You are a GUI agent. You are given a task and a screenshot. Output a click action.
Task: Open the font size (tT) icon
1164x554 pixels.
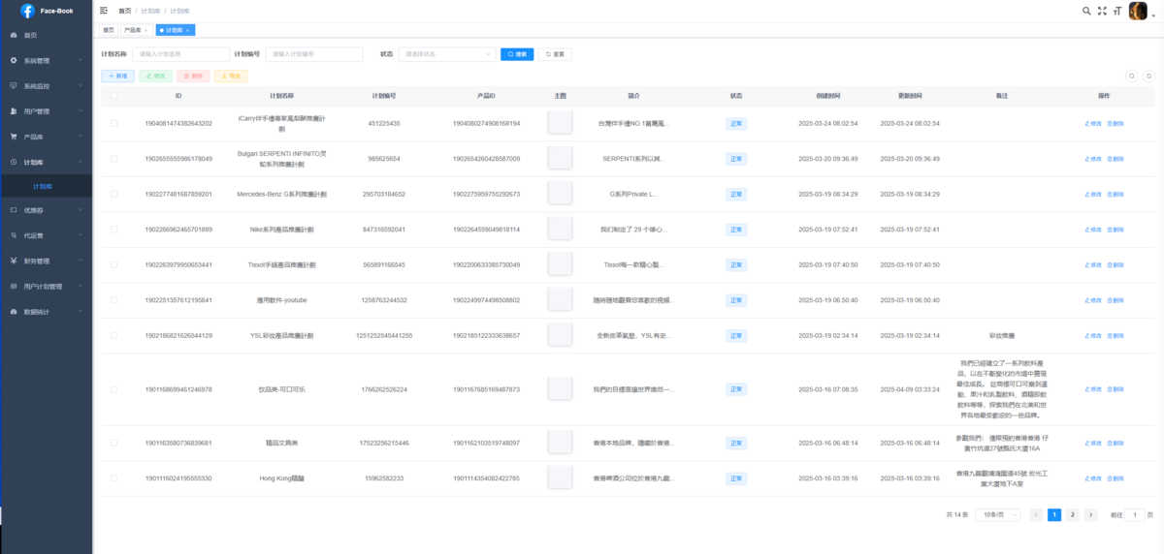pyautogui.click(x=1116, y=11)
